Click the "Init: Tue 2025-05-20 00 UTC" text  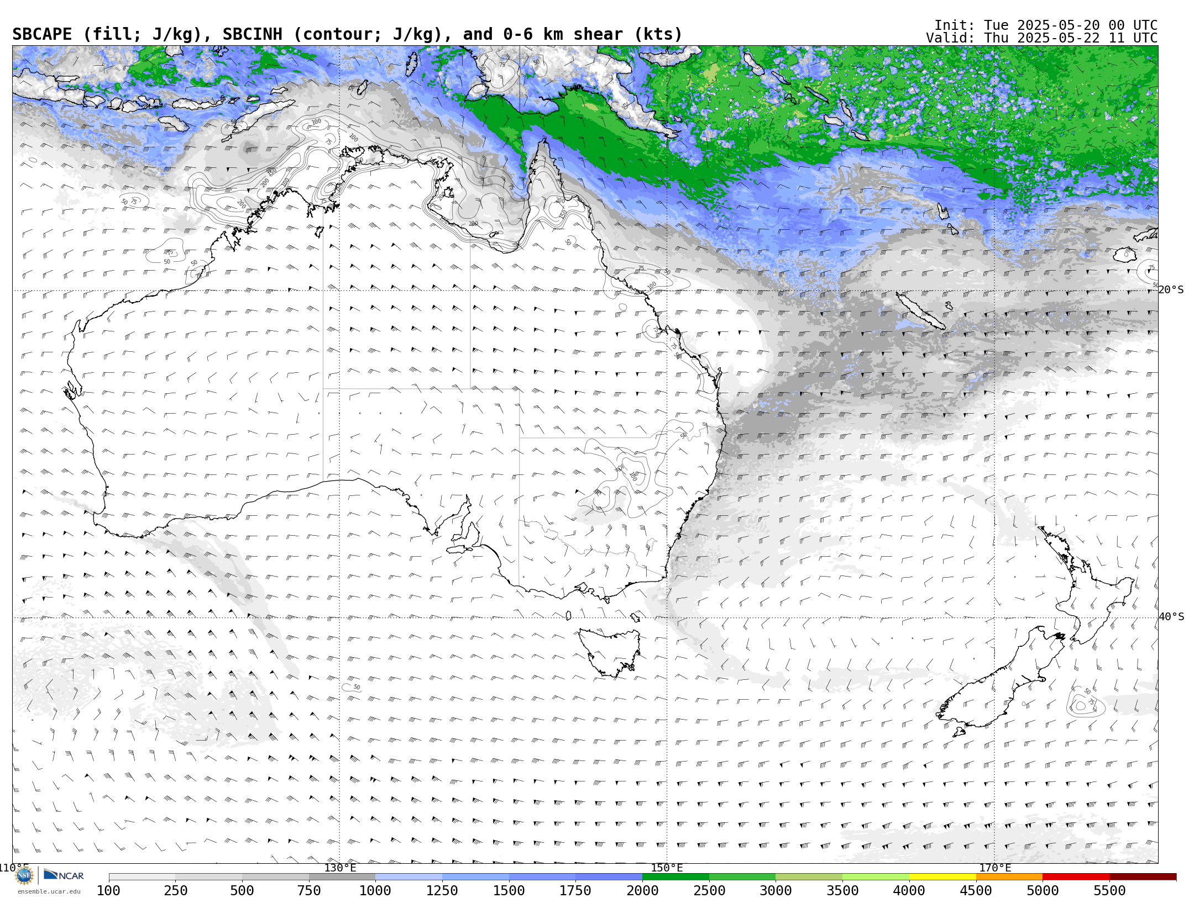(1046, 25)
